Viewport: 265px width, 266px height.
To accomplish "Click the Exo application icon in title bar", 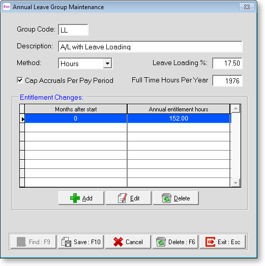I will [x=7, y=7].
